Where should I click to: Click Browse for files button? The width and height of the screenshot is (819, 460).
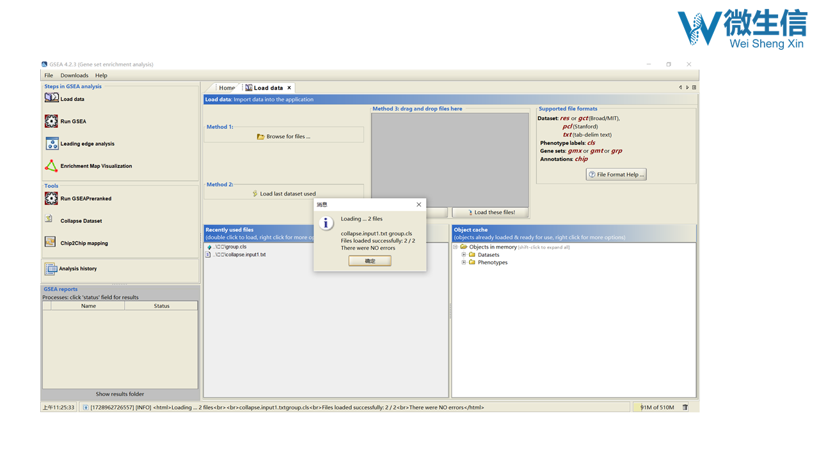click(x=283, y=137)
